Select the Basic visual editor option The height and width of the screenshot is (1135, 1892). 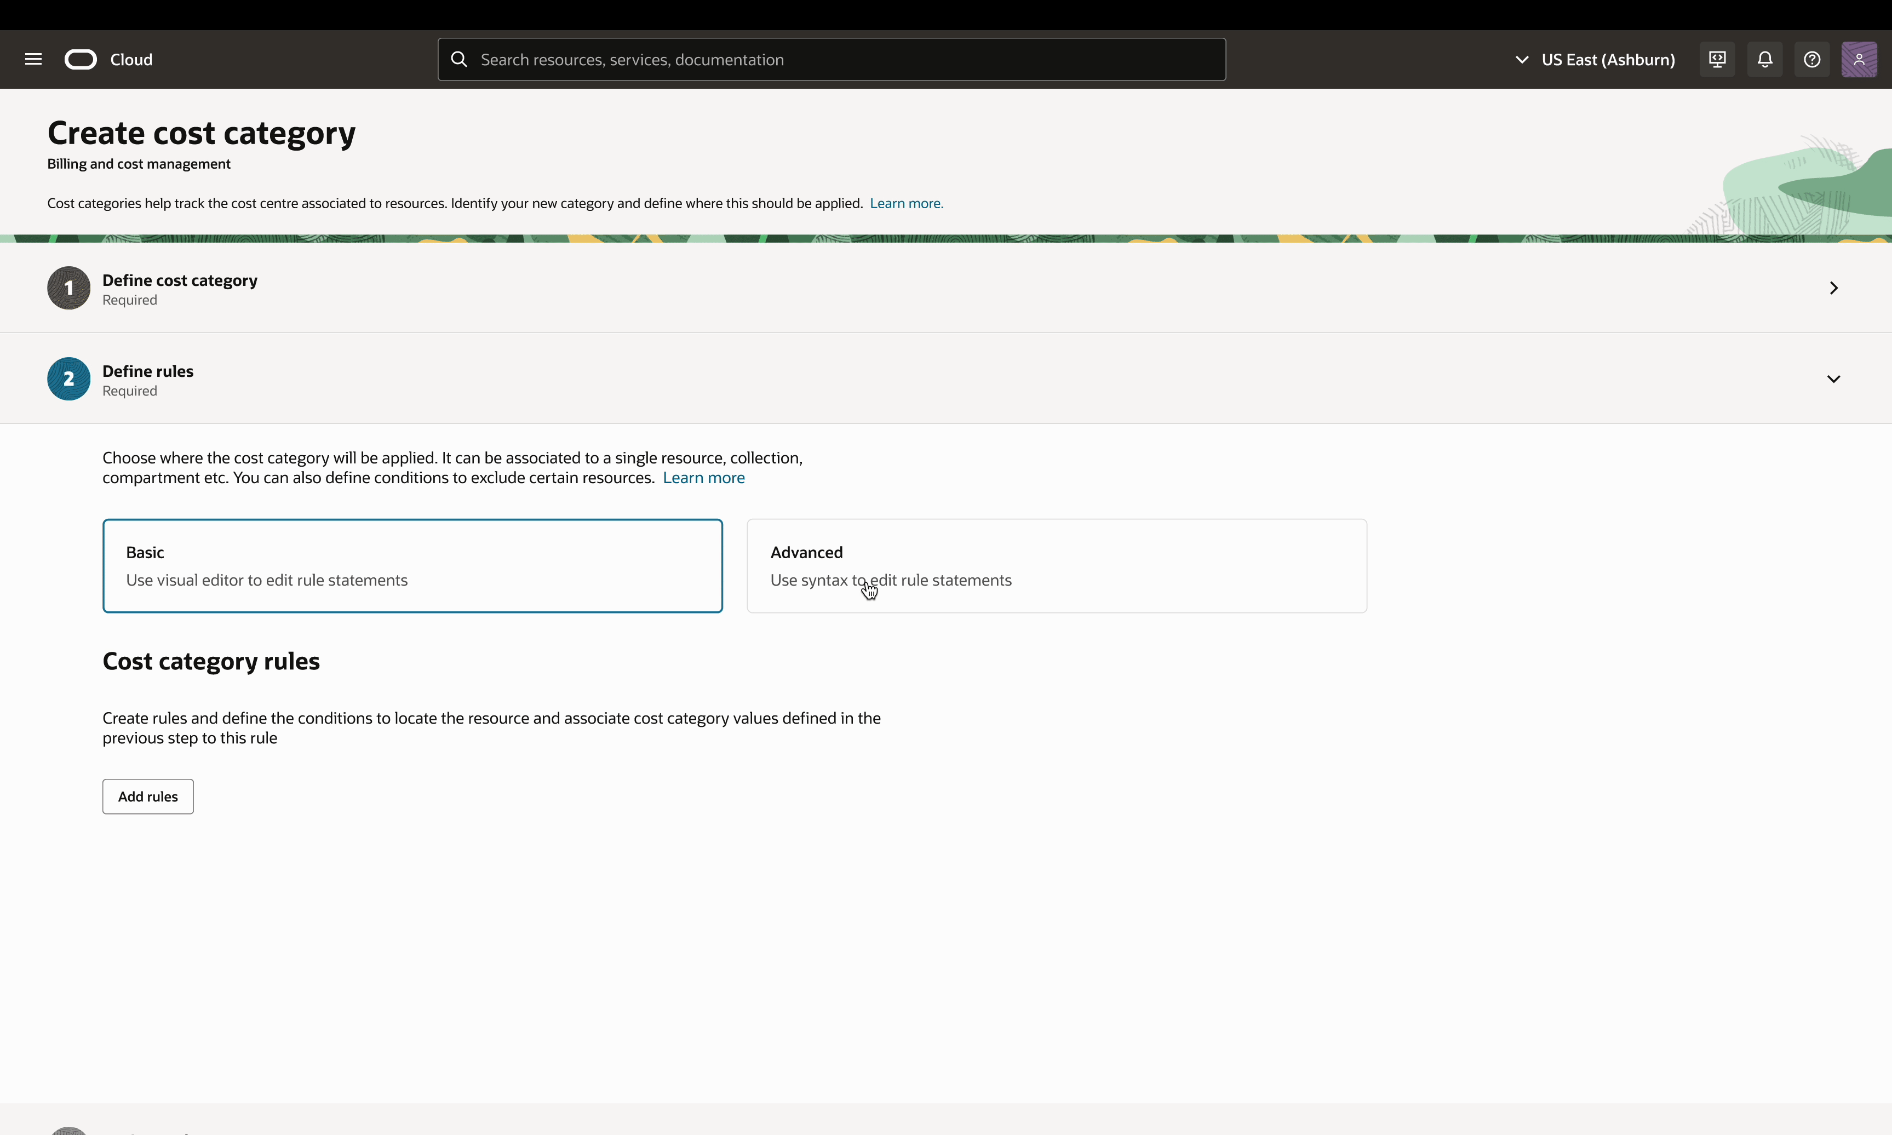(412, 566)
